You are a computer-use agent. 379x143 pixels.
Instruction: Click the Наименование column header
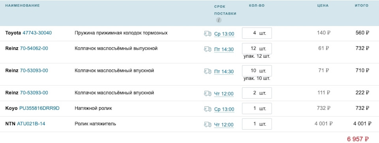[x=23, y=5]
